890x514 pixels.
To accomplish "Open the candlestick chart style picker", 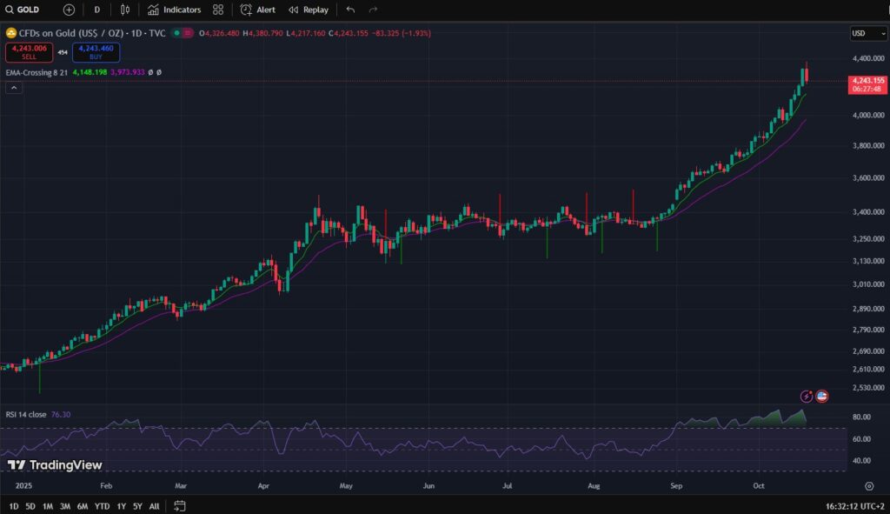I will pyautogui.click(x=125, y=10).
